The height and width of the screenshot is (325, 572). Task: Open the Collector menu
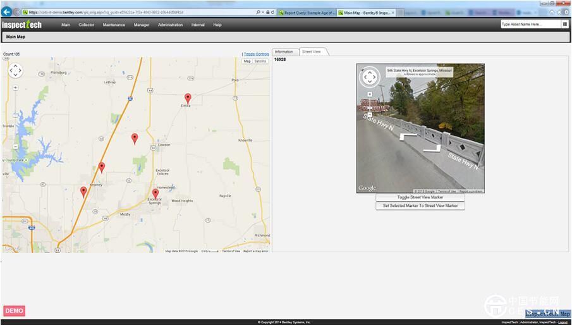click(87, 25)
